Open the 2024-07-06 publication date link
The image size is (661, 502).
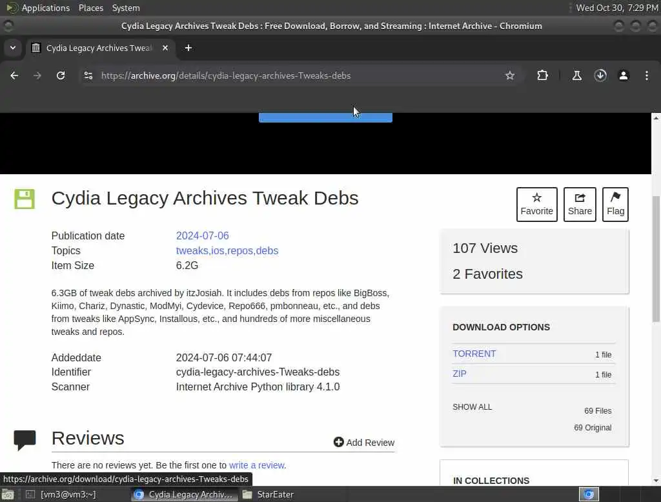[x=202, y=236]
